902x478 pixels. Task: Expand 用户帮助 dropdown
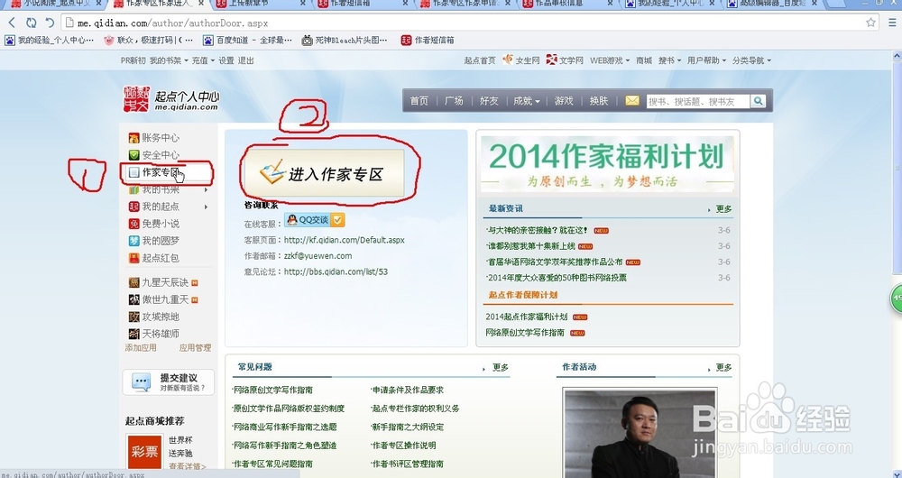click(706, 60)
